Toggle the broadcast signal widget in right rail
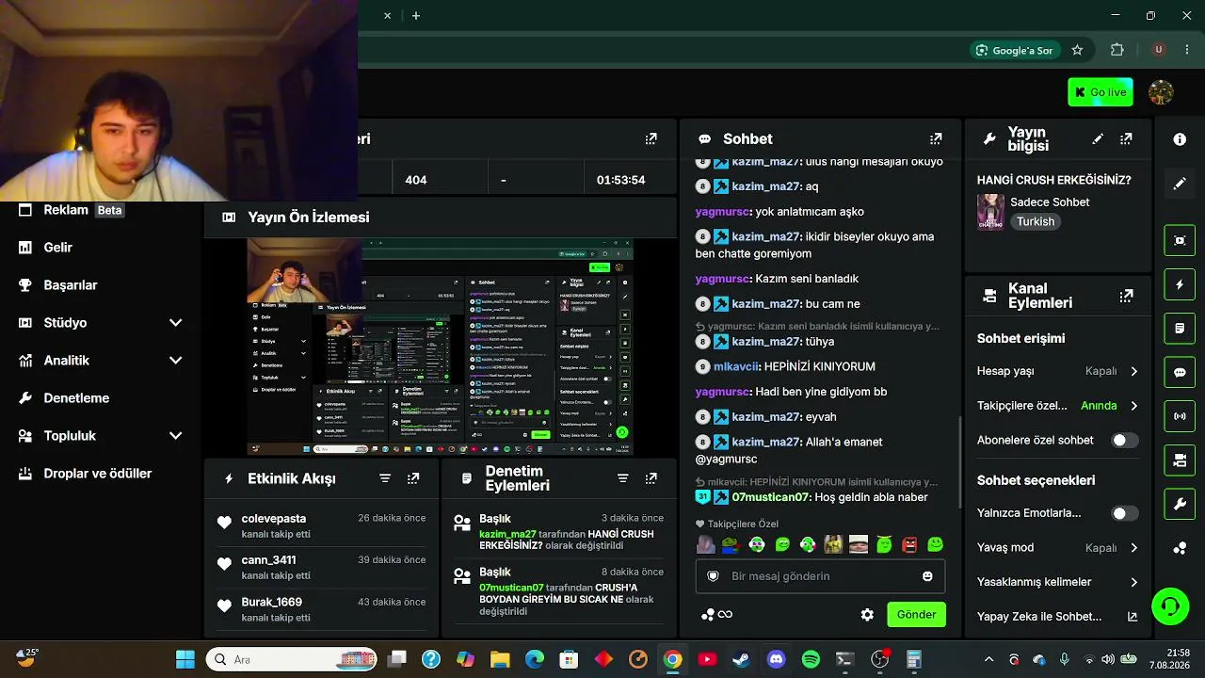The image size is (1205, 678). 1180,415
